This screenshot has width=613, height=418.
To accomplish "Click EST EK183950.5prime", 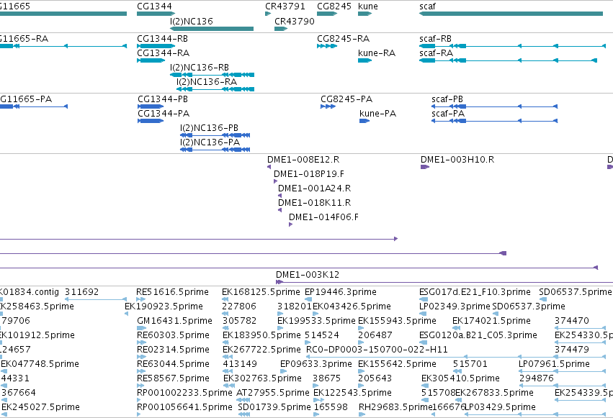I will click(x=225, y=342).
